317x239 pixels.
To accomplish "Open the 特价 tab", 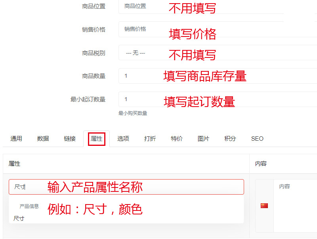I will (x=176, y=139).
